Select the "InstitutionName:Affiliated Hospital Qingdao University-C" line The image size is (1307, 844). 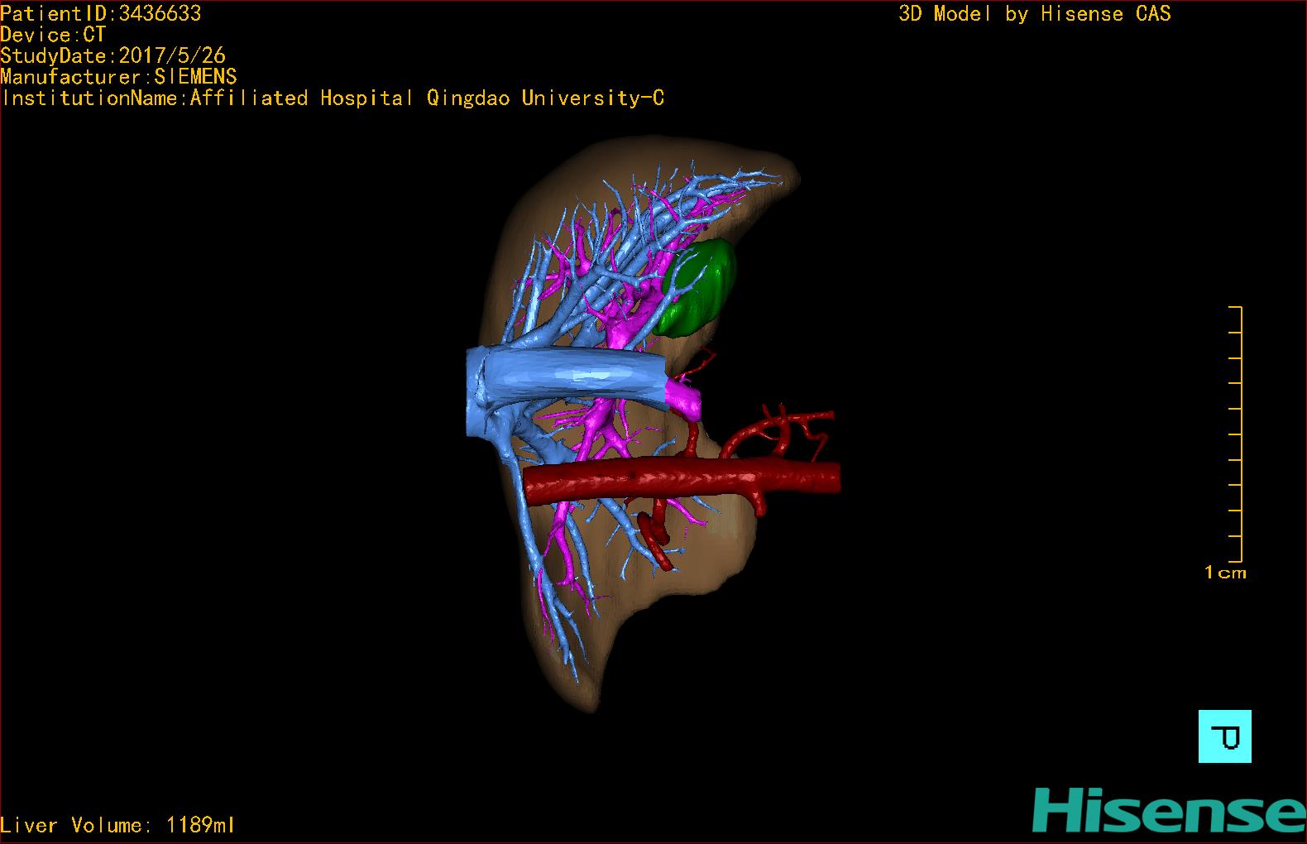[333, 98]
